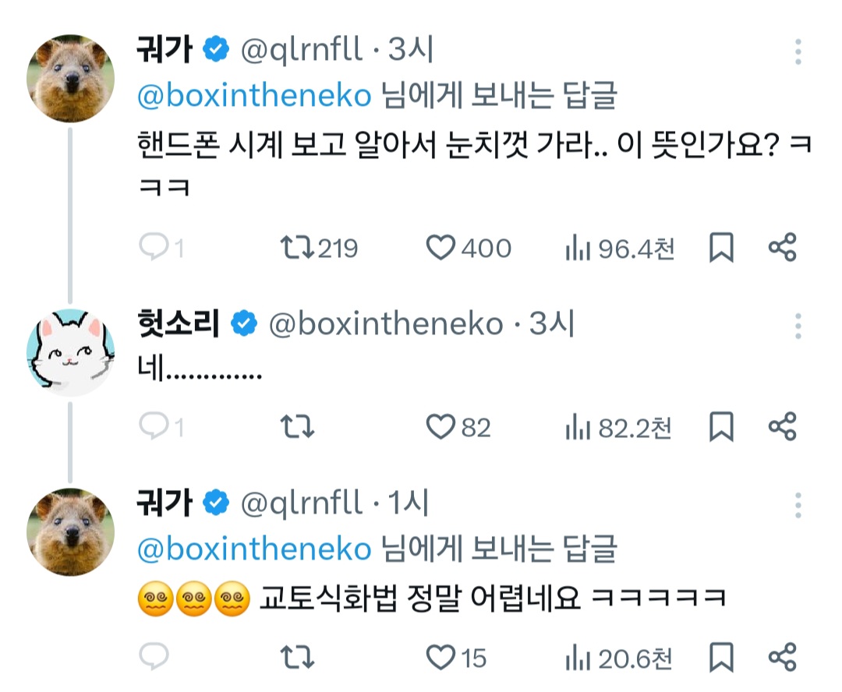Open more options on first tweet
Screen dimensions: 842x692
798,51
